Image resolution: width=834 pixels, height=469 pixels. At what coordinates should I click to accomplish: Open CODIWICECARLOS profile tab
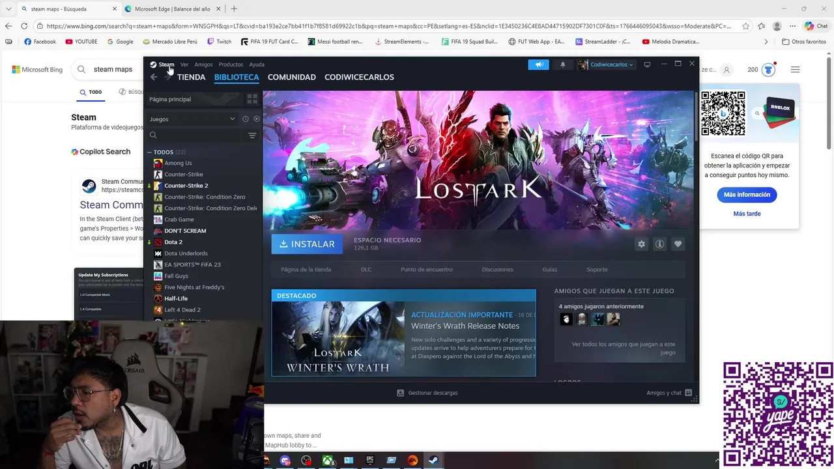pos(359,77)
